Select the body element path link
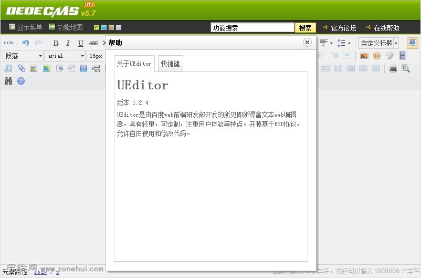Viewport: 421px width, 278px height. tap(40, 272)
